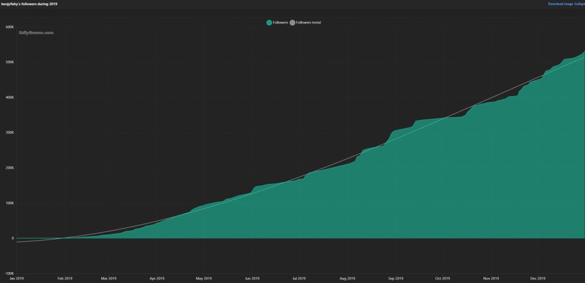This screenshot has height=283, width=585.
Task: Click the gray Followers trend legend circle
Action: click(292, 23)
